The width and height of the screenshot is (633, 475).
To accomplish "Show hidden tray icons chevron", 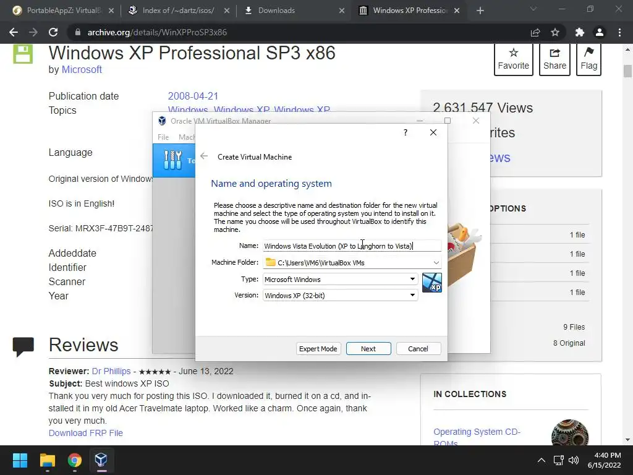I will (x=542, y=460).
